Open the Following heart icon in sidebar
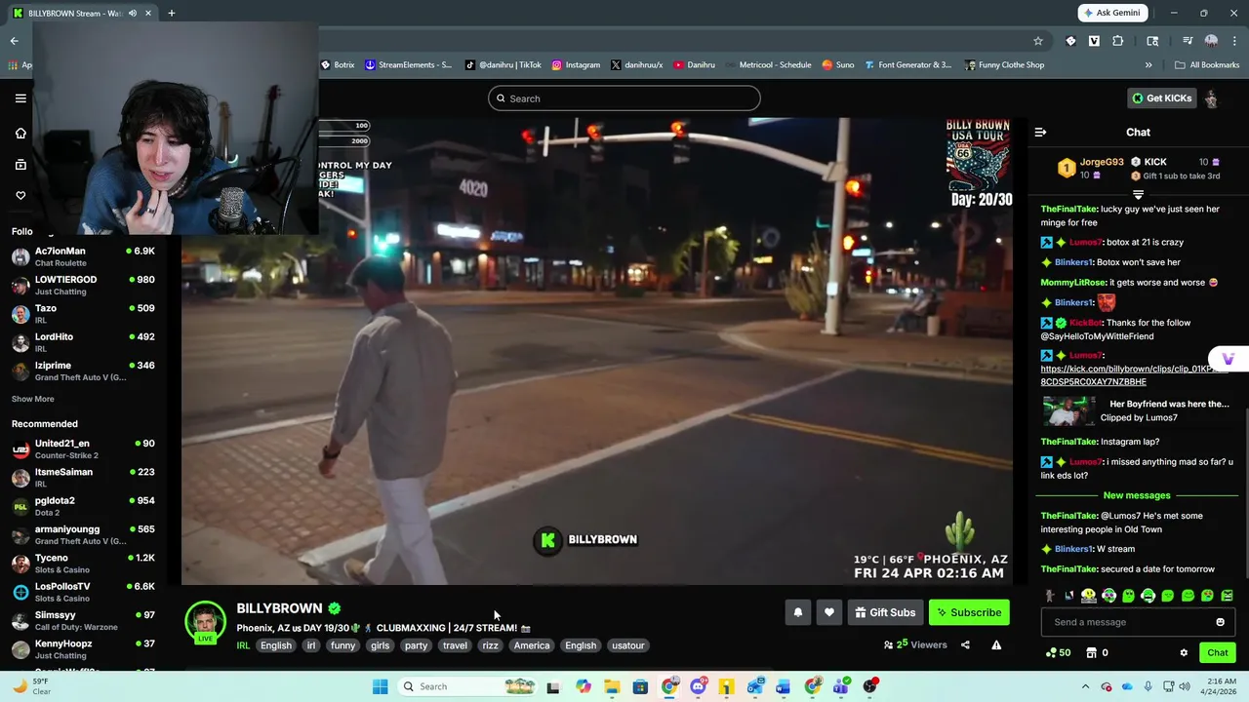Viewport: 1249px width, 702px height. click(x=20, y=196)
